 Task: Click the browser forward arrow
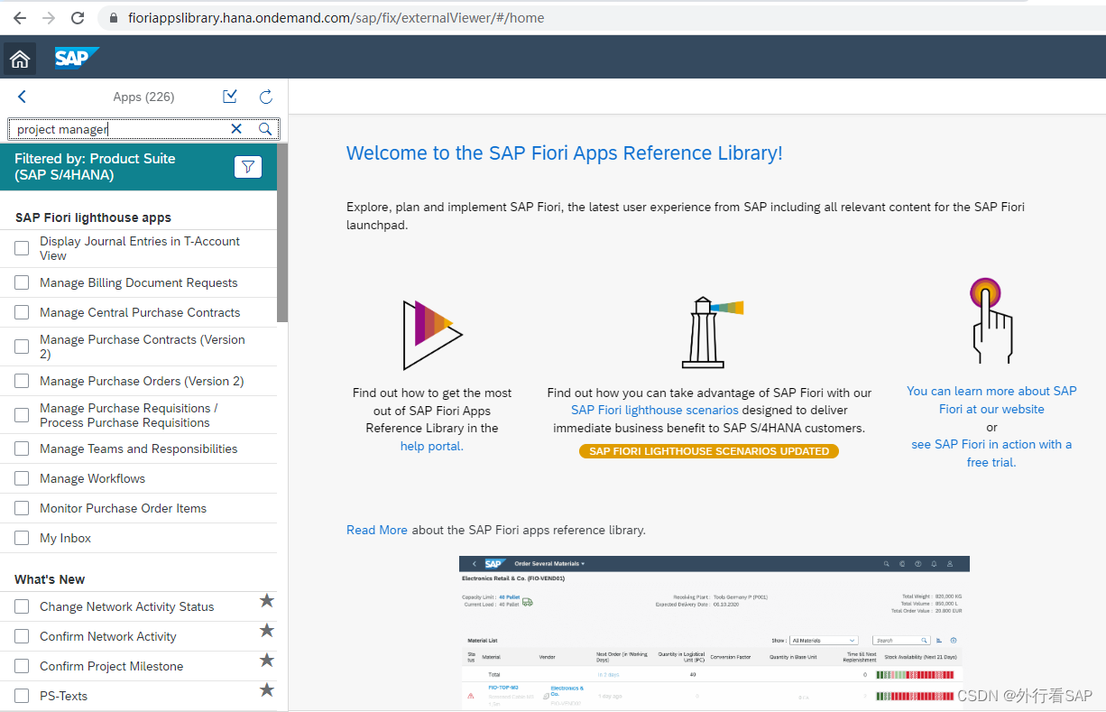[x=49, y=17]
